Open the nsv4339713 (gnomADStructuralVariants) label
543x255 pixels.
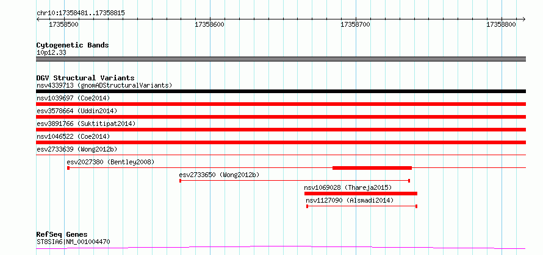coord(104,85)
